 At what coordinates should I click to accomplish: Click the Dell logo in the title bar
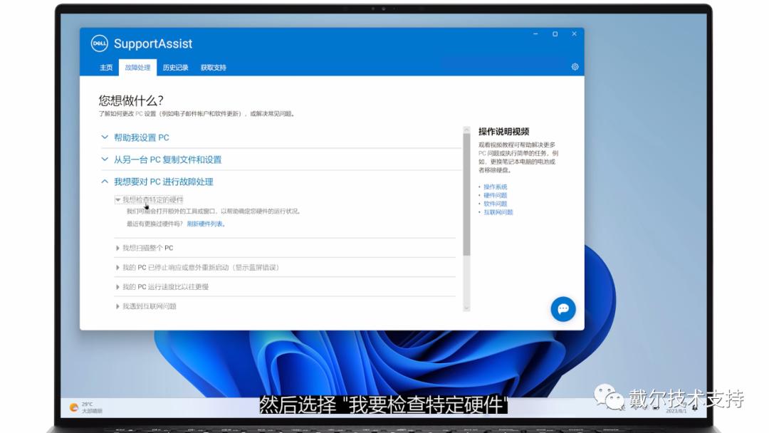click(100, 43)
